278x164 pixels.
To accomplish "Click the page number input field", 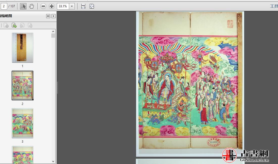I will point(4,6).
